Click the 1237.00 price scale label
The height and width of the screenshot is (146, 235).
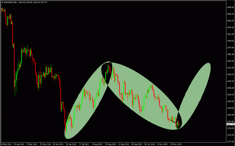[x=230, y=122]
